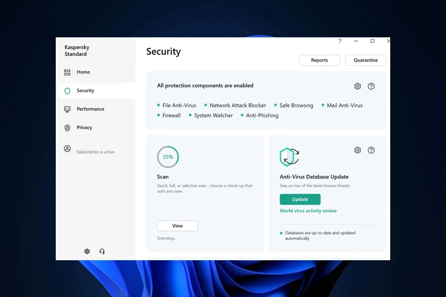This screenshot has height=297, width=446.
Task: Click All protection components are enabled heading
Action: (205, 86)
